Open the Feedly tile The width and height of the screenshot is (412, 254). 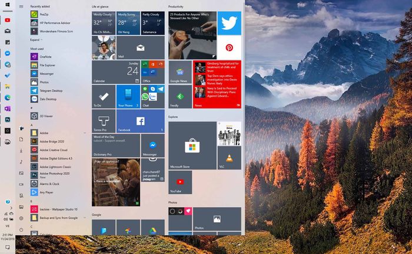[x=180, y=97]
